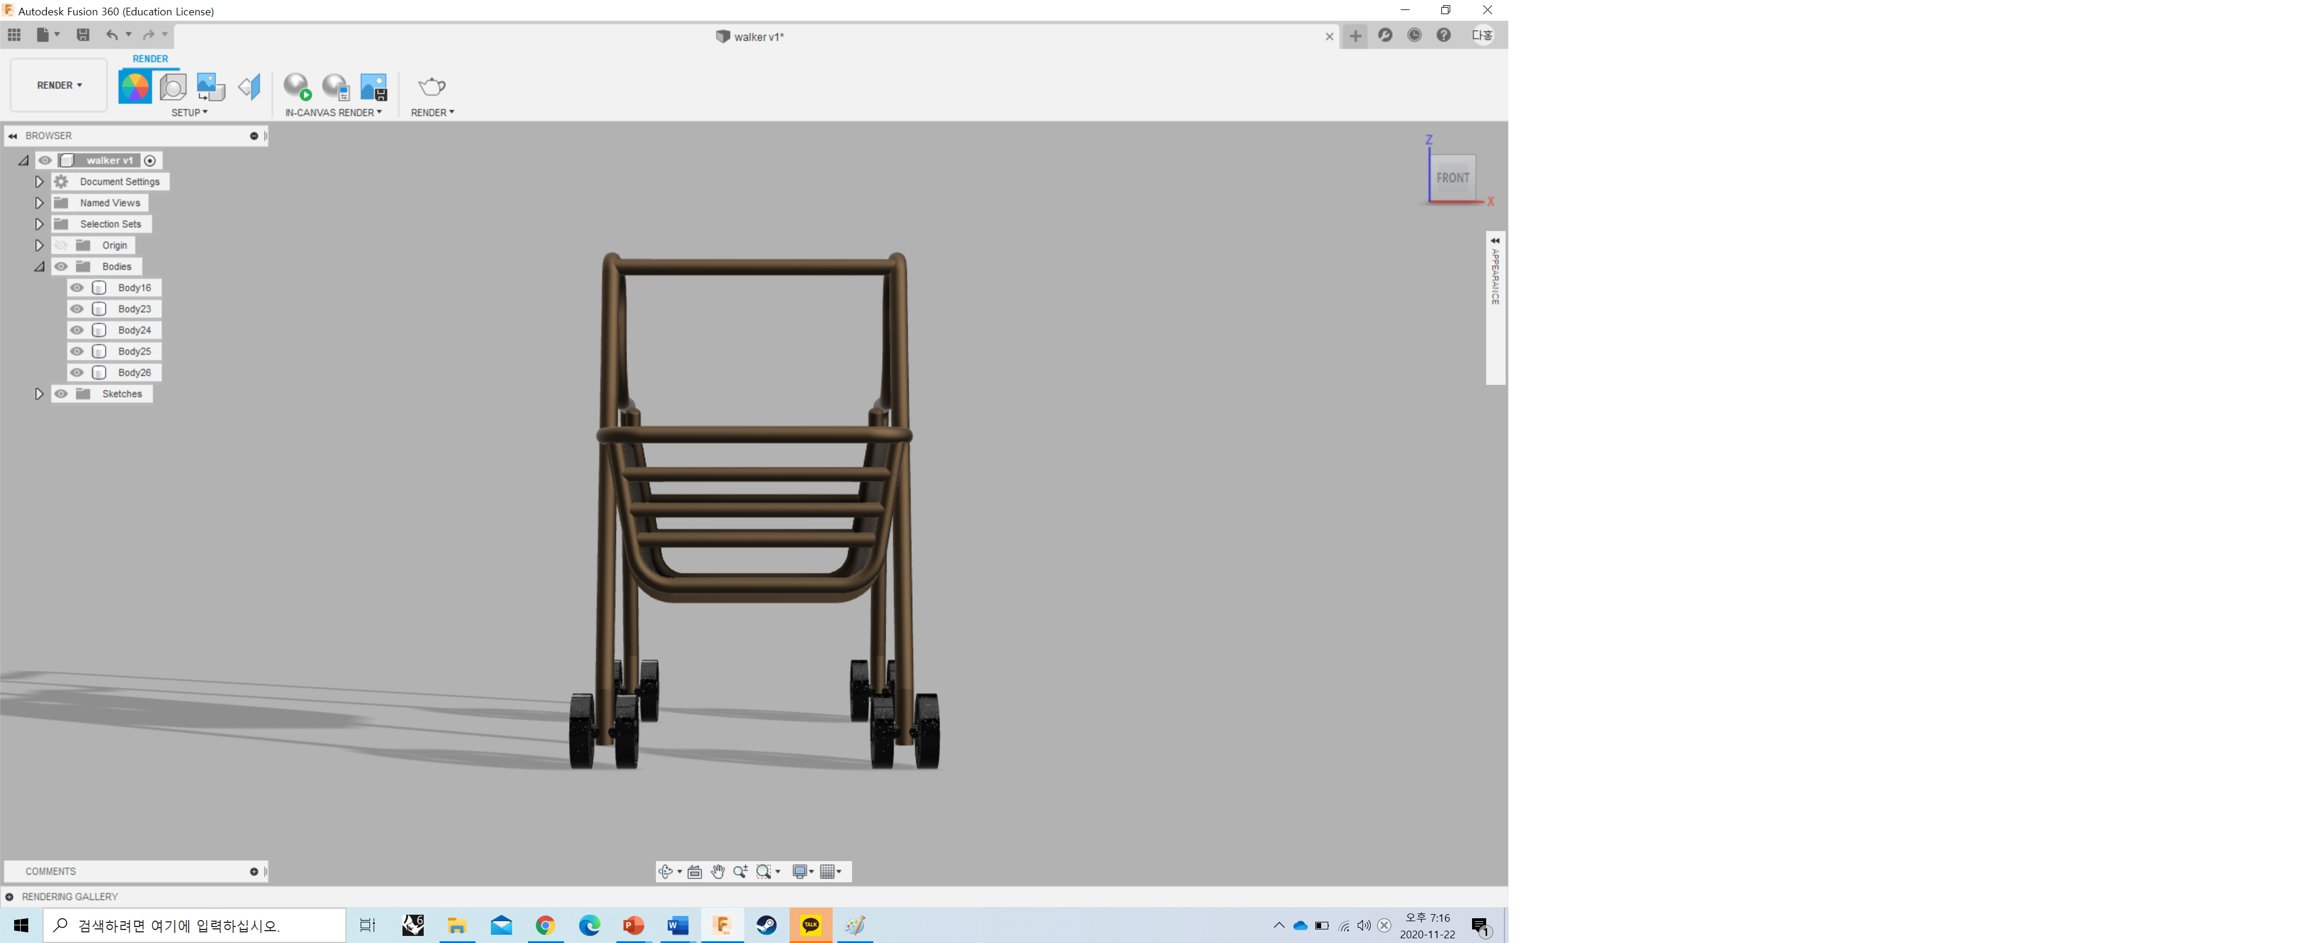Open the RENDER workspace dropdown

point(59,85)
